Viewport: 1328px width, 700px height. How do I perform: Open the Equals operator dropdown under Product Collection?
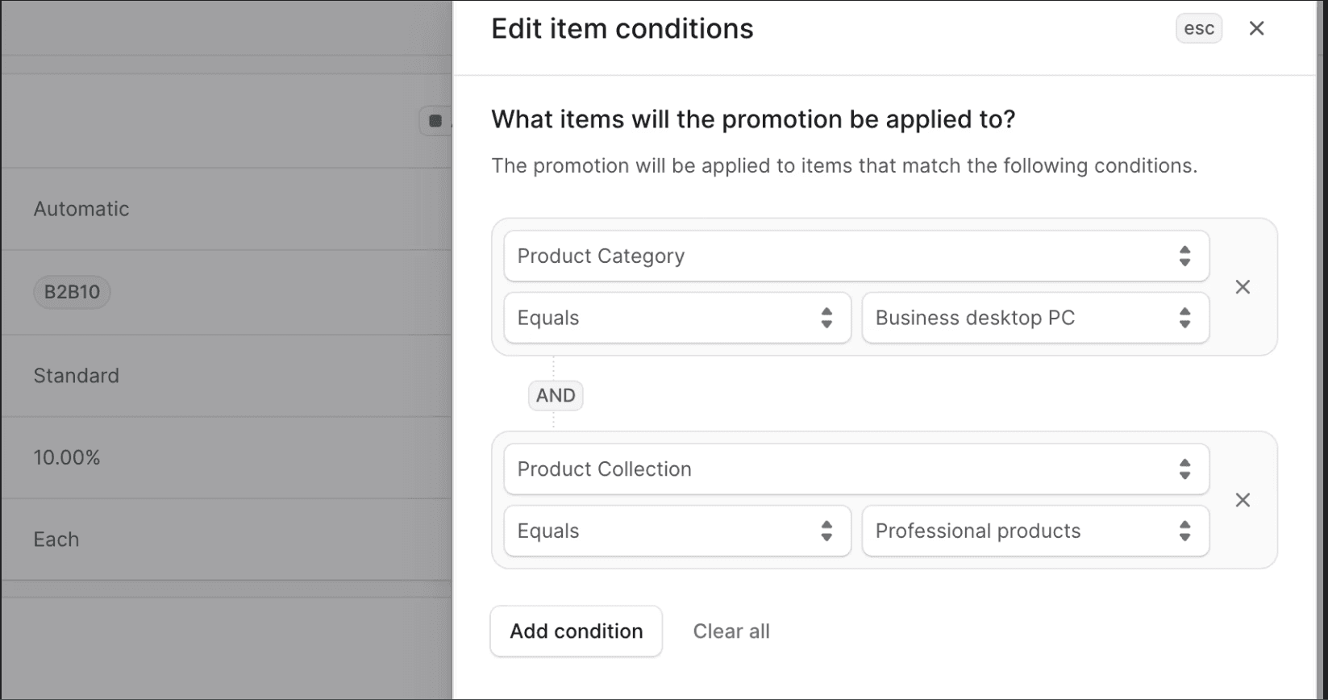point(676,531)
